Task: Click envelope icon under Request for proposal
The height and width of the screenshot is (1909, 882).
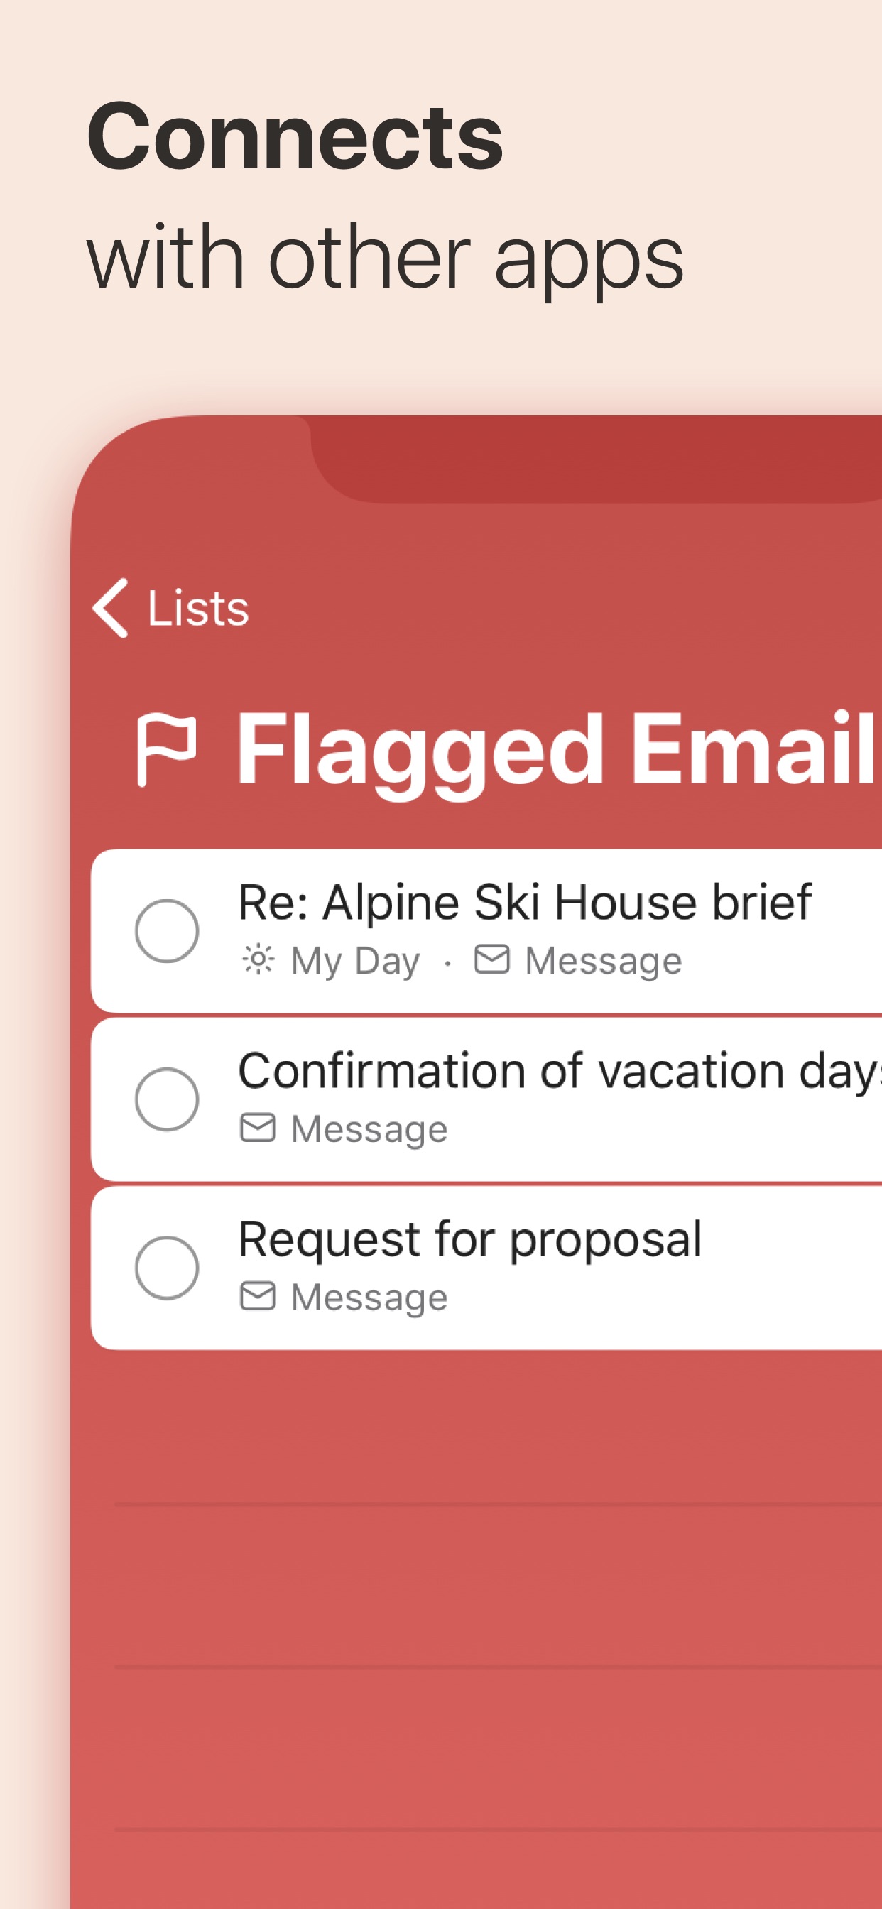Action: click(258, 1296)
